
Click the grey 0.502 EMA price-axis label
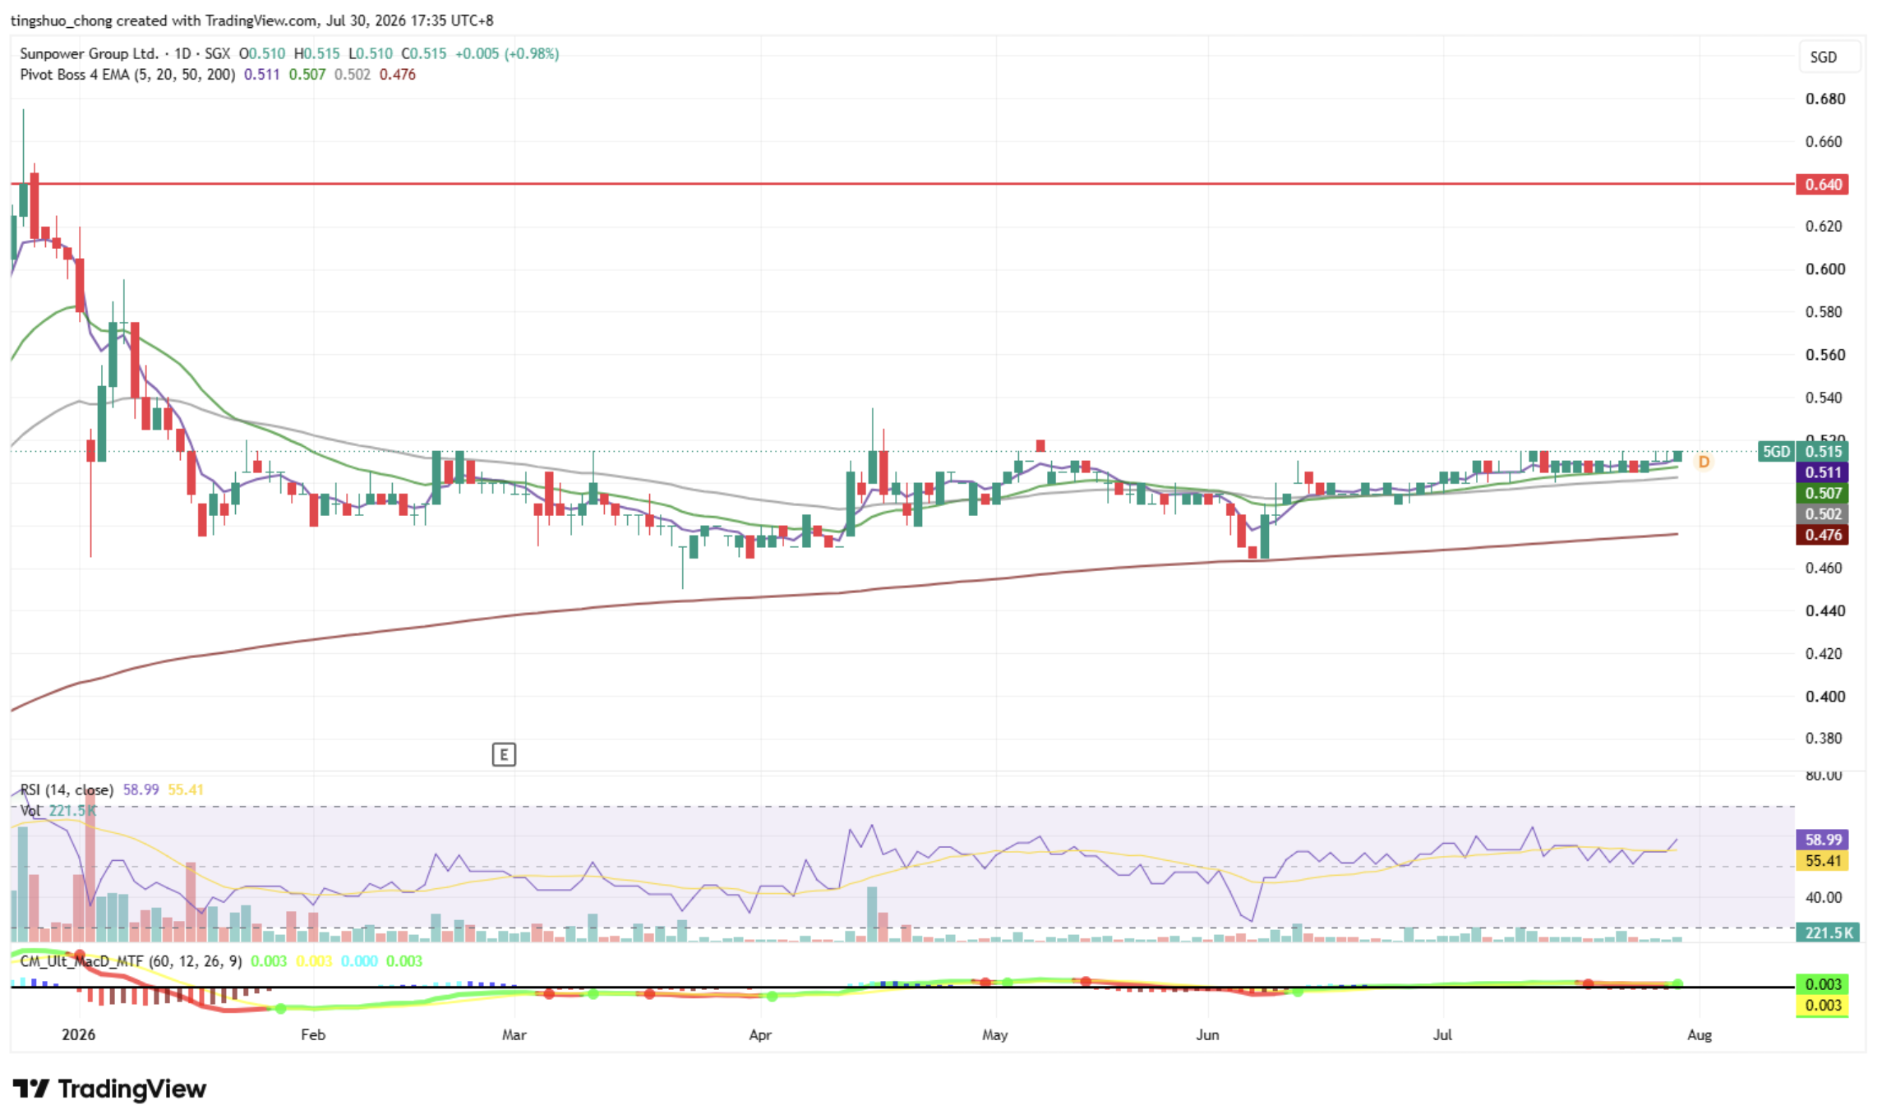(x=1822, y=514)
